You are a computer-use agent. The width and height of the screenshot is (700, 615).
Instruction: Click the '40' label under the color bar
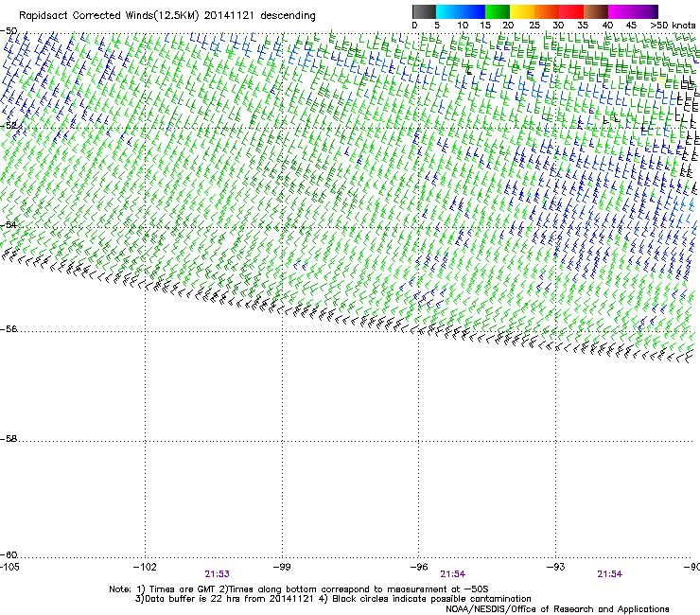coord(607,26)
